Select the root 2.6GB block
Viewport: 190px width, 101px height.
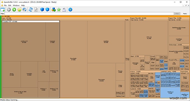[x=174, y=63]
